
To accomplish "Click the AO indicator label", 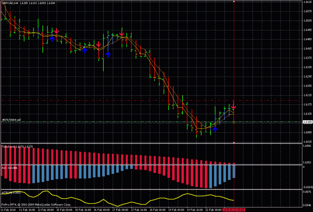I will (10, 168).
